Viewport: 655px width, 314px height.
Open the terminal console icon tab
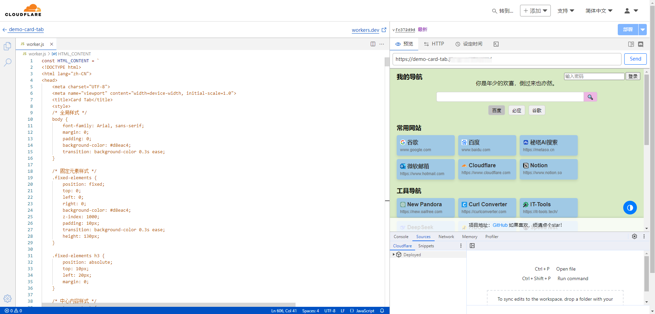tap(496, 44)
